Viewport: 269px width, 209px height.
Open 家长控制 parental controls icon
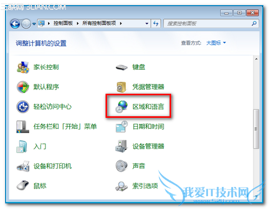click(x=23, y=67)
